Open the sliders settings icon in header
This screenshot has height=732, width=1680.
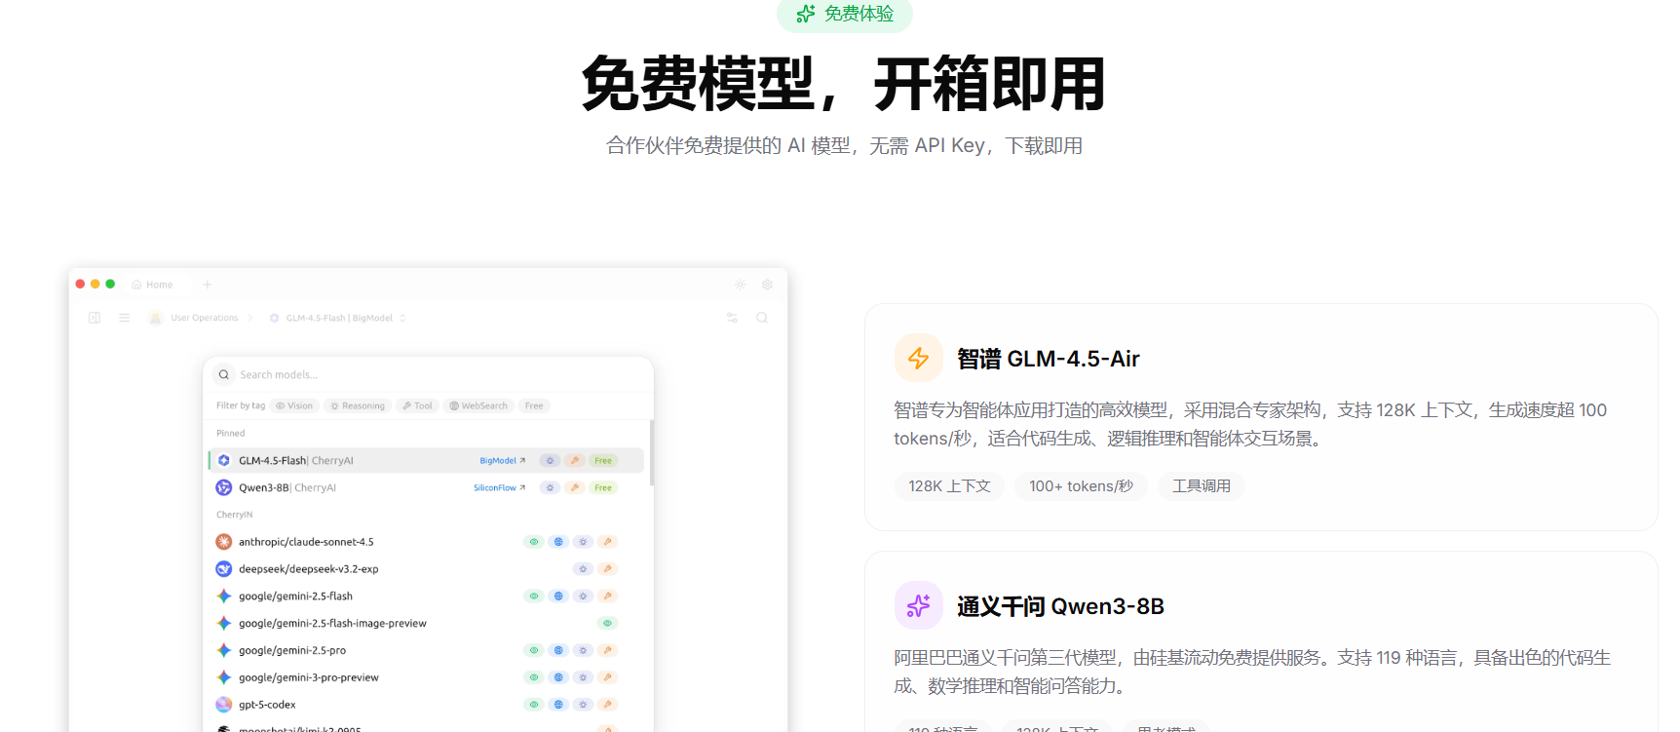(x=732, y=318)
